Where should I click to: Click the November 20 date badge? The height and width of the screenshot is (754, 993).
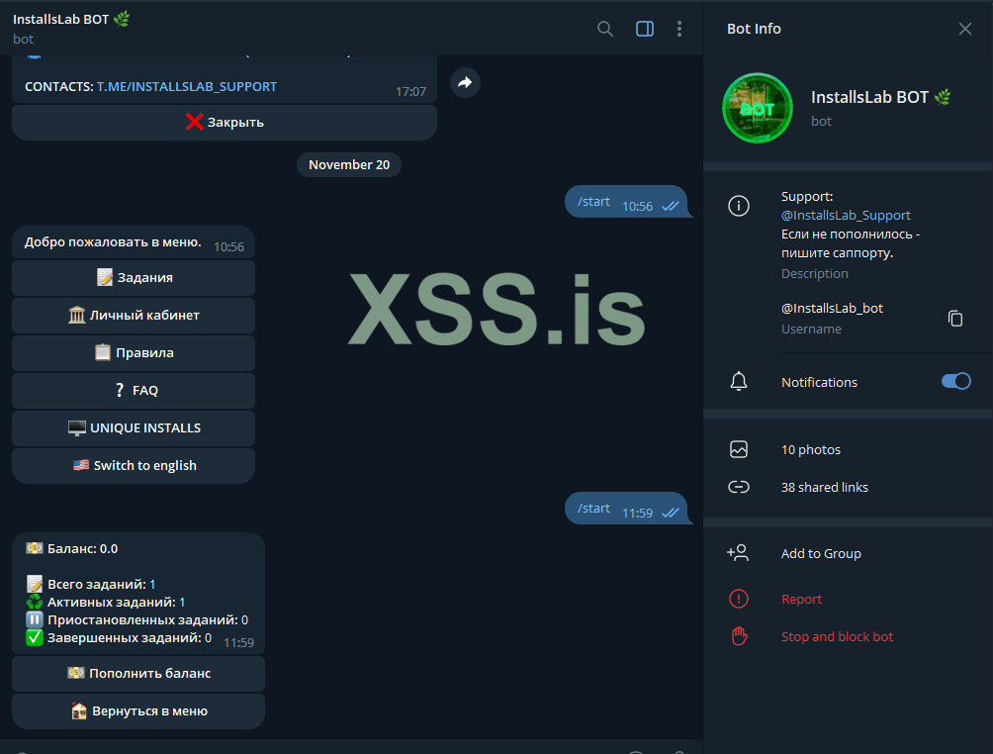[x=349, y=164]
